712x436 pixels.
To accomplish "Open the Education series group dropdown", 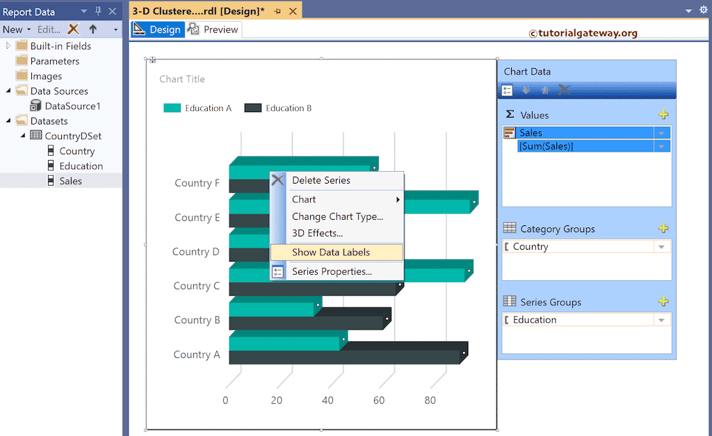I will click(x=661, y=319).
